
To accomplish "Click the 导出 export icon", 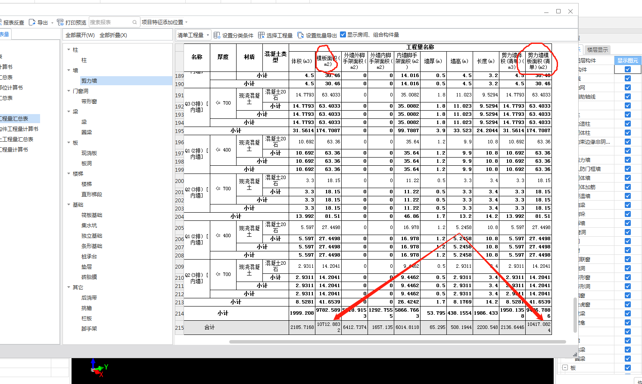I will 32,22.
